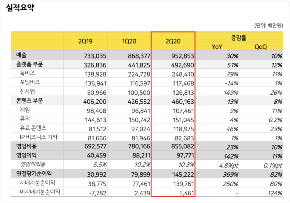Viewport: 290px width, 203px height.
Task: Select the 영업이익률 row label
Action: click(x=33, y=164)
